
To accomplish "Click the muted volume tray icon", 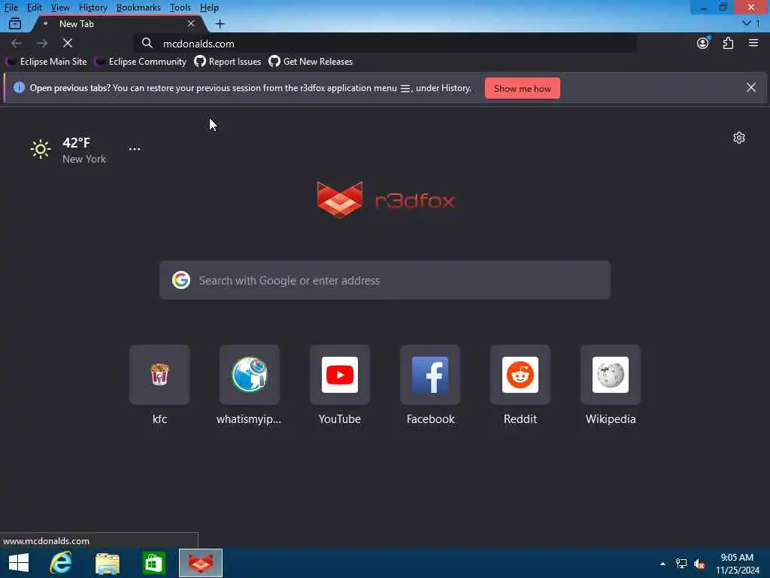I will (699, 564).
